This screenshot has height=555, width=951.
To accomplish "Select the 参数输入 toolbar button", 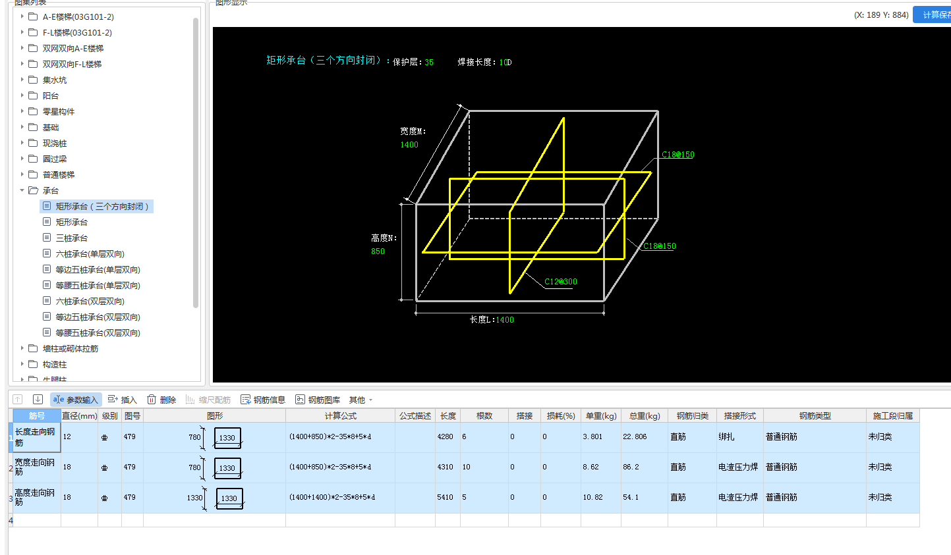I will (x=76, y=400).
